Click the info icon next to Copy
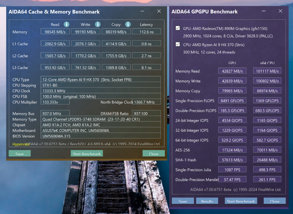Viewport: 293px width, 214px height. tap(128, 24)
